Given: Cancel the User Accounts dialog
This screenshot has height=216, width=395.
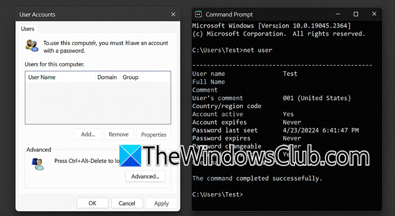Looking at the screenshot, I should pyautogui.click(x=127, y=203).
